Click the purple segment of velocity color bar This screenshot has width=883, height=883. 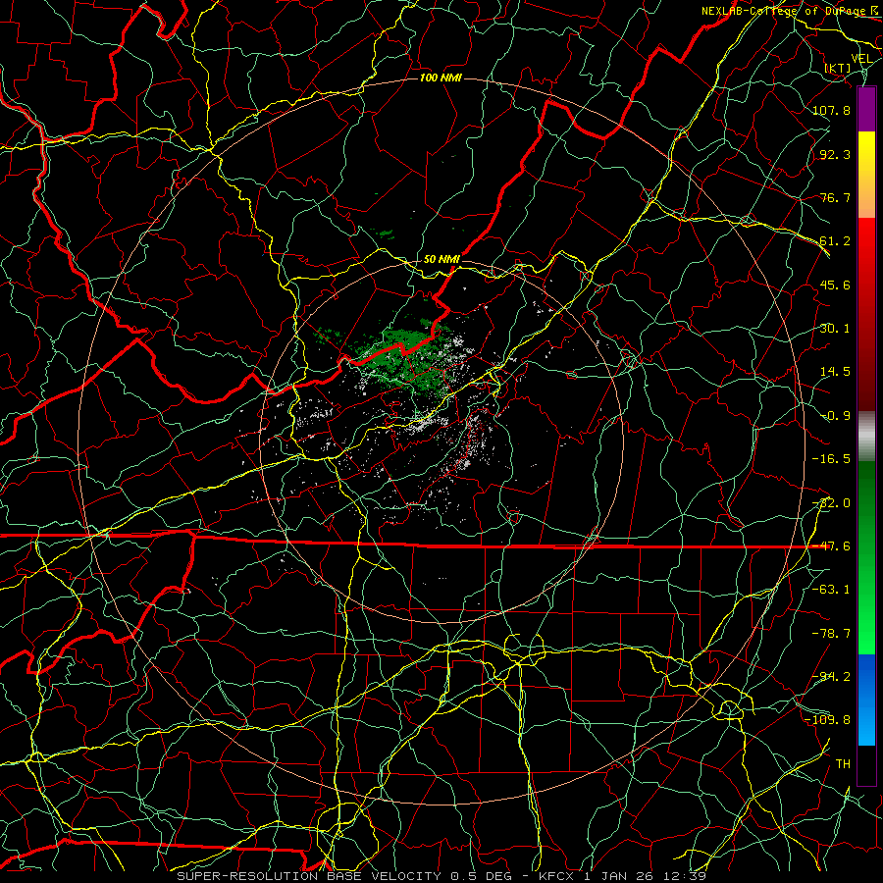click(x=866, y=109)
